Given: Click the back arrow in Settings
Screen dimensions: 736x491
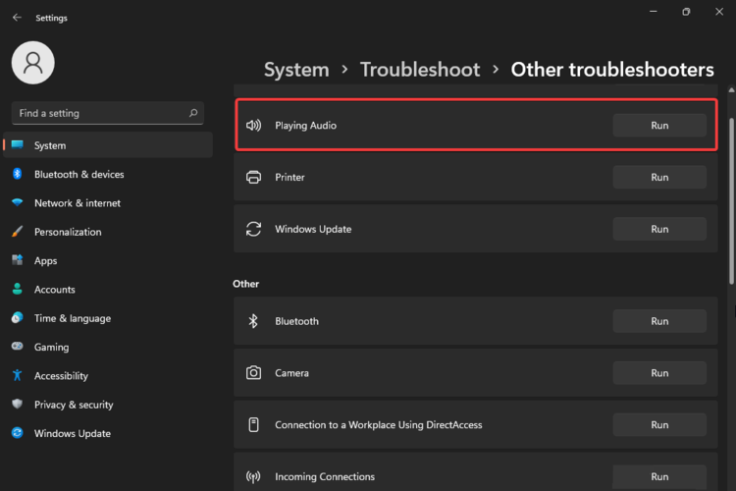Looking at the screenshot, I should pos(17,18).
